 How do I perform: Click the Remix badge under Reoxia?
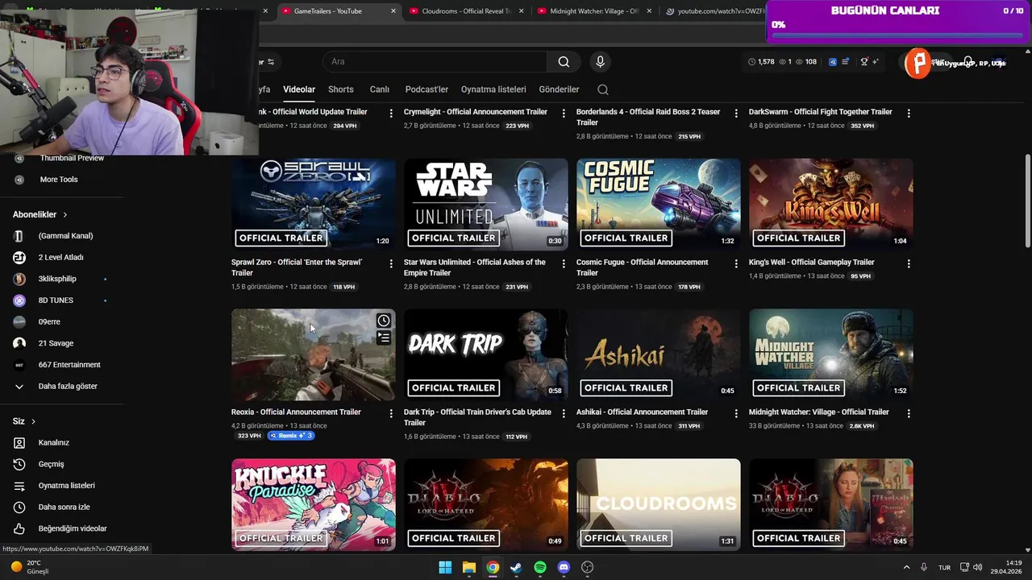pos(290,436)
